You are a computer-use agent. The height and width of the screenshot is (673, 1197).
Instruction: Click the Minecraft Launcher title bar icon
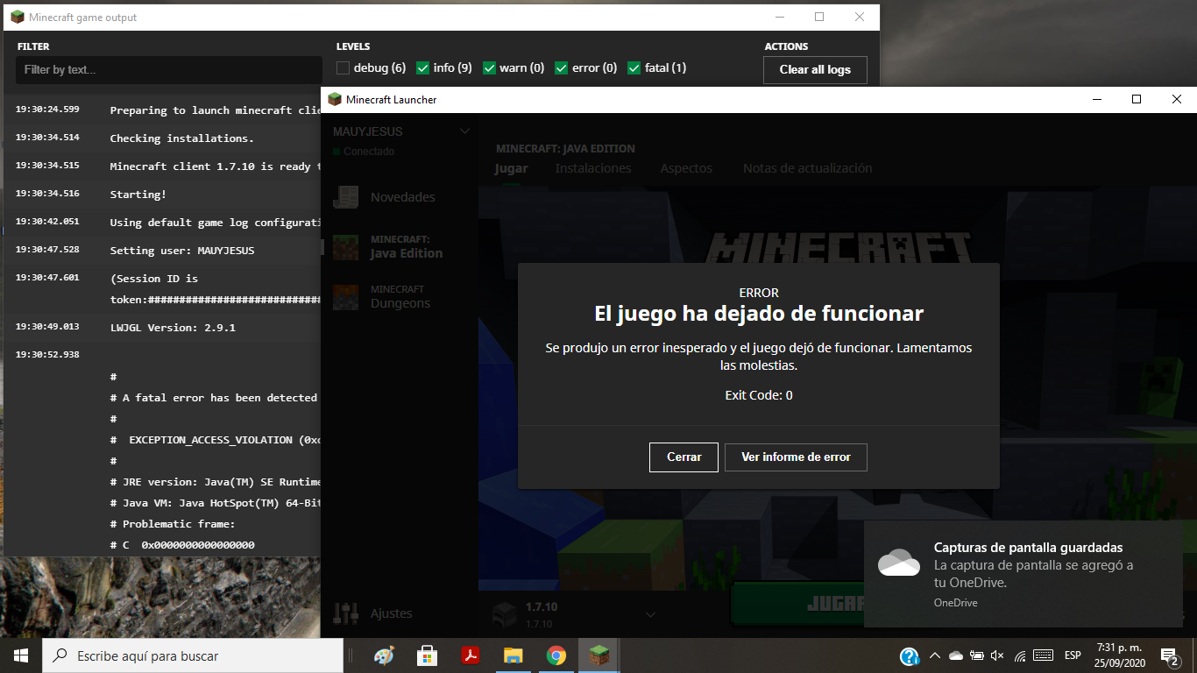pos(335,99)
